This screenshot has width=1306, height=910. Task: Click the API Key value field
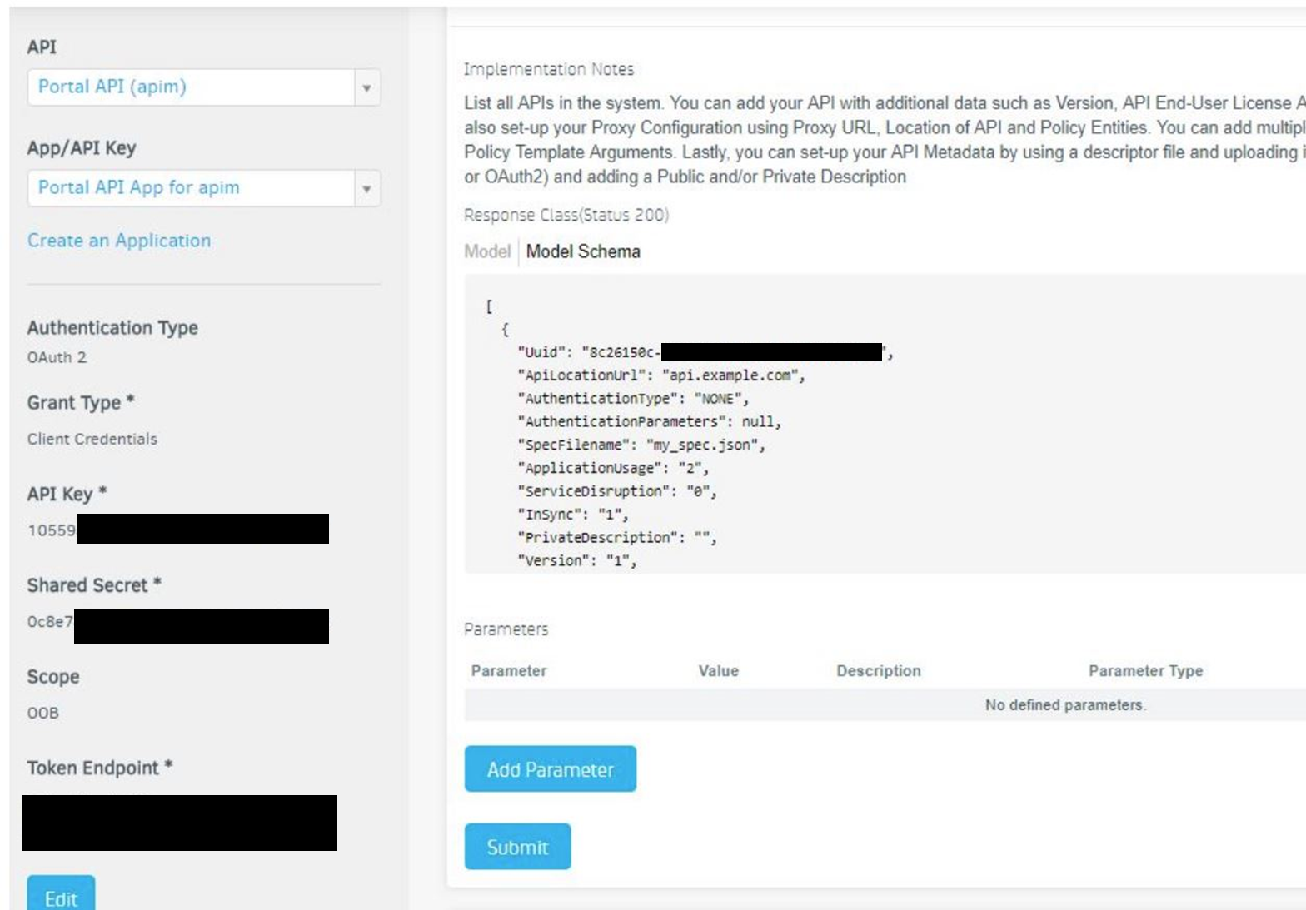tap(177, 530)
